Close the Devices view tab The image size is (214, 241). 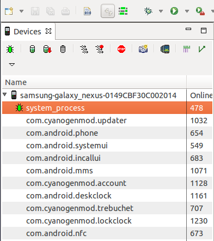coord(48,31)
